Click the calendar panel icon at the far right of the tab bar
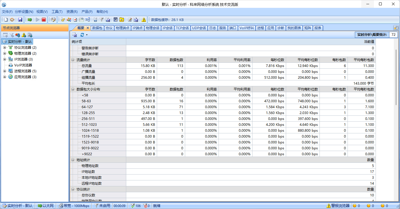Viewport: 400px width, 209px height. click(396, 28)
